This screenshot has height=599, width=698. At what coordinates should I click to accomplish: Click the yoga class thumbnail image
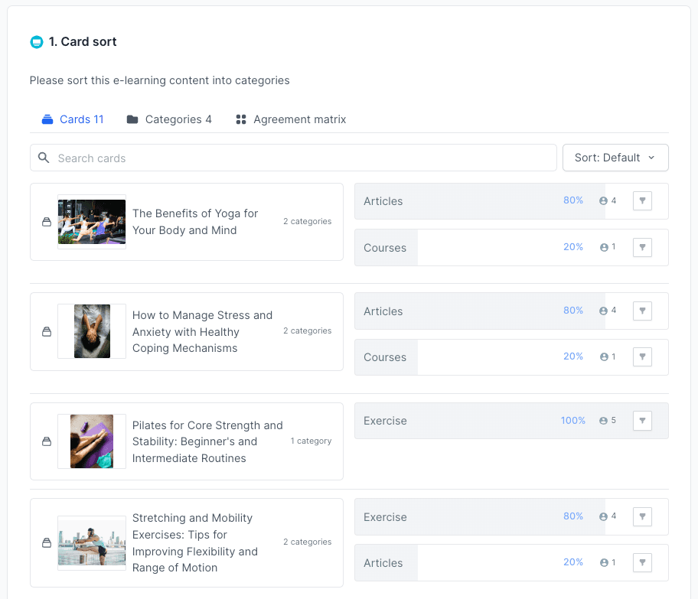tap(92, 222)
